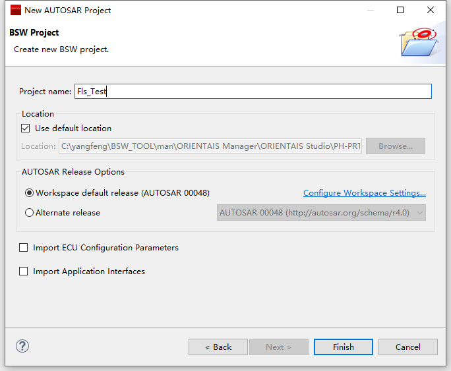This screenshot has height=371, width=451.
Task: Enable Import ECU Configuration Parameters
Action: coord(24,248)
